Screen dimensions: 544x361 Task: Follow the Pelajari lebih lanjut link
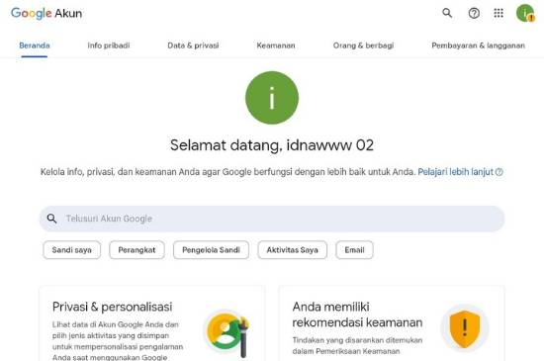(456, 172)
